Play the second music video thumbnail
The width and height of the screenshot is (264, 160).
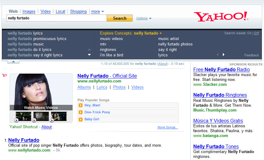pos(41,116)
